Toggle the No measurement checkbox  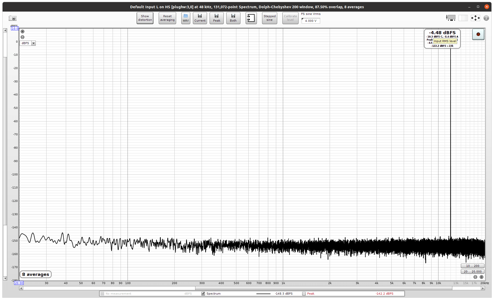click(102, 294)
